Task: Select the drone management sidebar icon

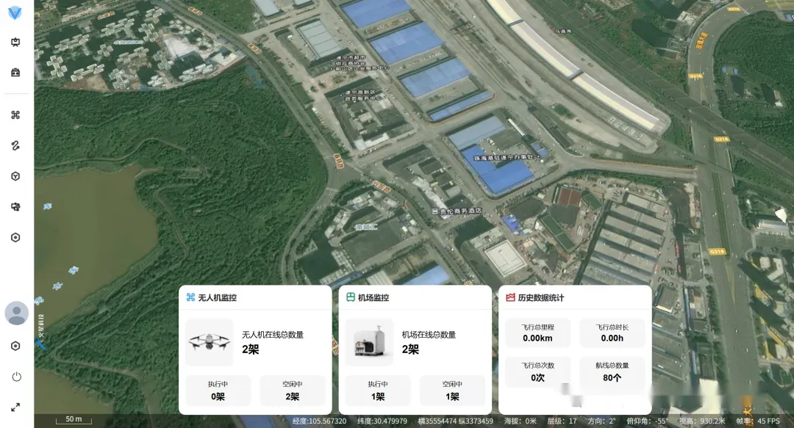Action: 15,115
